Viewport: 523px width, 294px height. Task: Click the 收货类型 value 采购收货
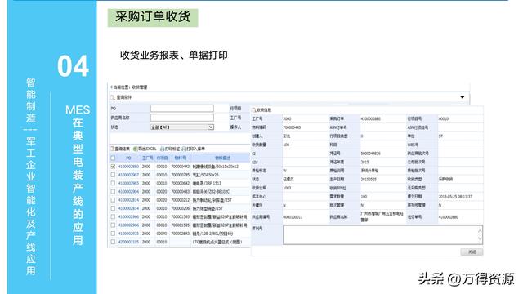[445, 180]
